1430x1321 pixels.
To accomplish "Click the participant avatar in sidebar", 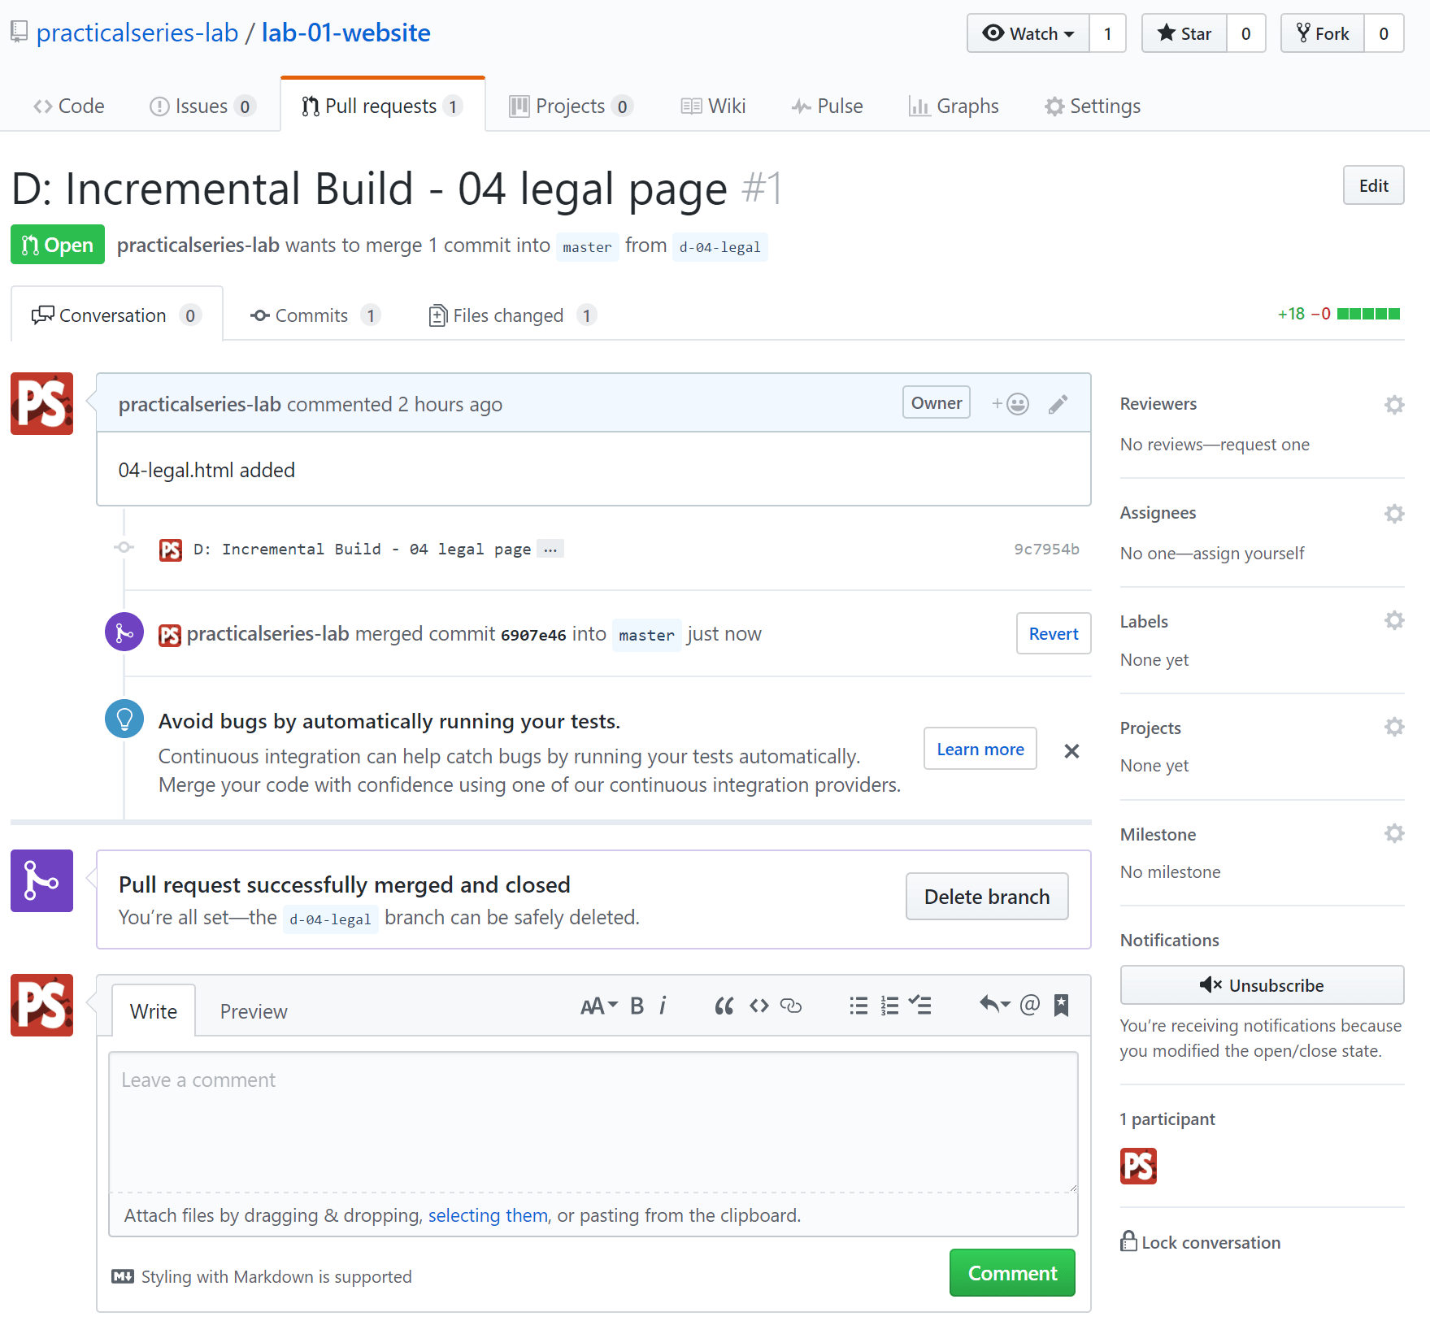I will 1138,1166.
